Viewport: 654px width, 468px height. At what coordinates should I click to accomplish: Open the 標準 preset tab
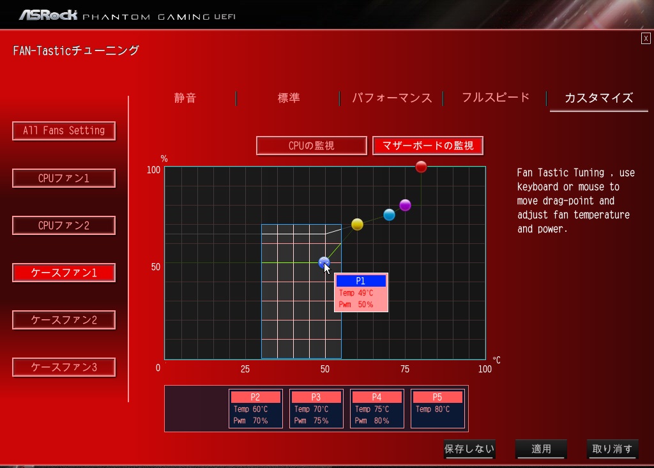(x=289, y=98)
